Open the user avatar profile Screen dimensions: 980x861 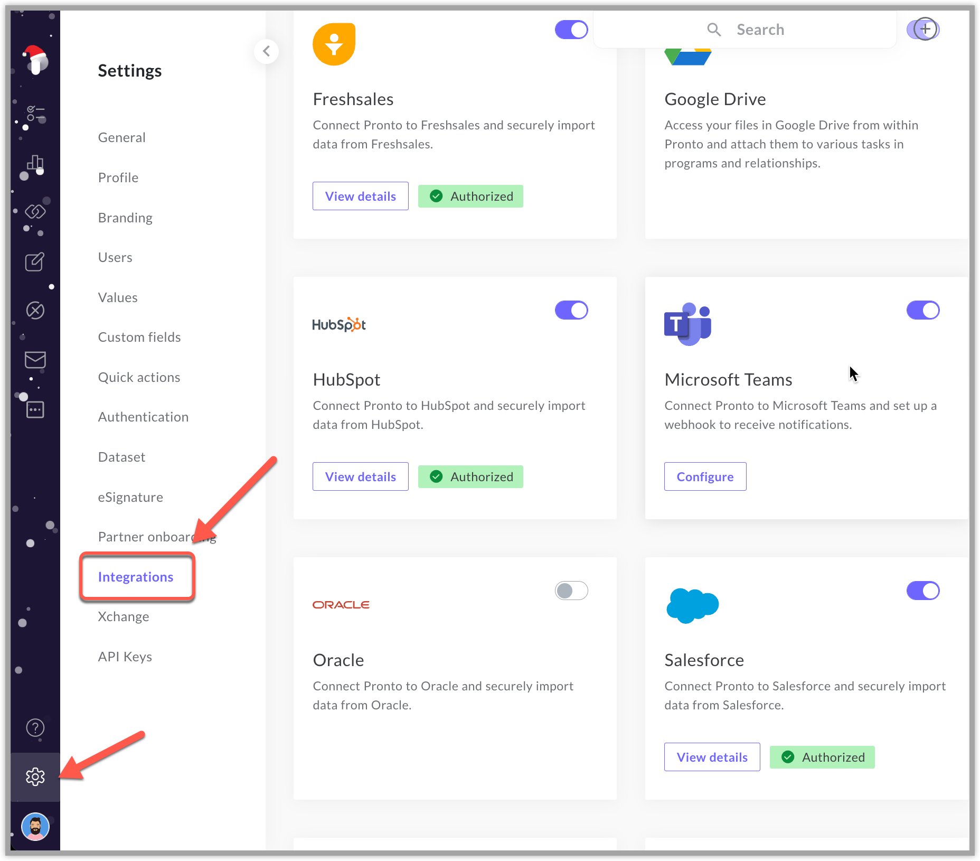[35, 826]
